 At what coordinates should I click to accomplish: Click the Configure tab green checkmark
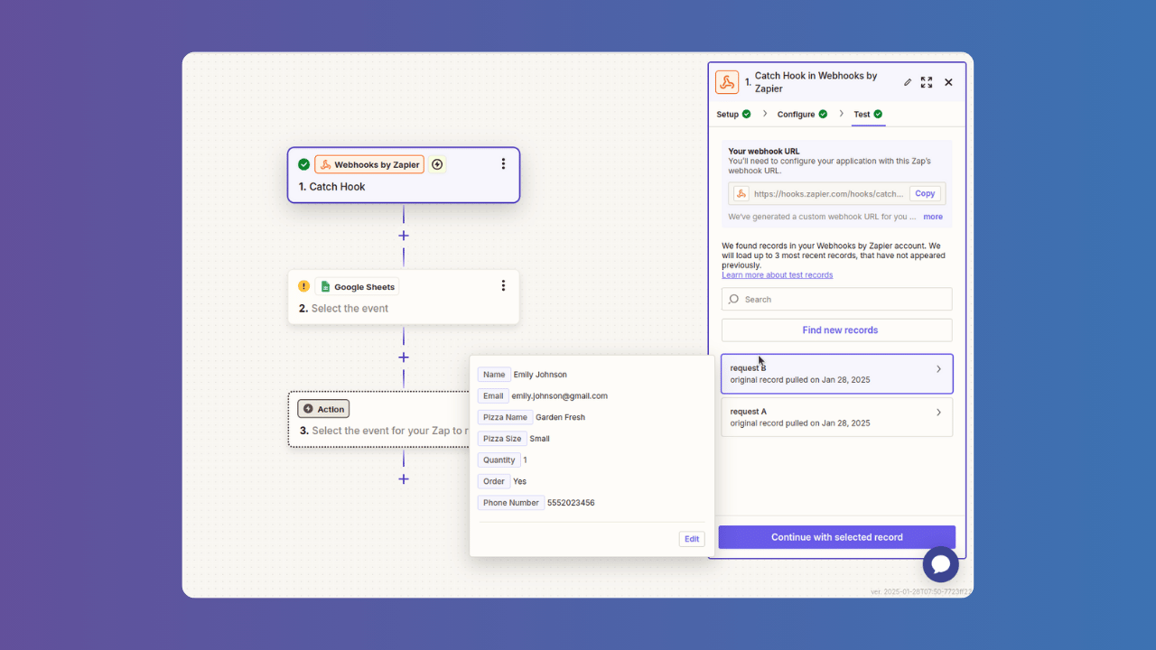tap(823, 114)
